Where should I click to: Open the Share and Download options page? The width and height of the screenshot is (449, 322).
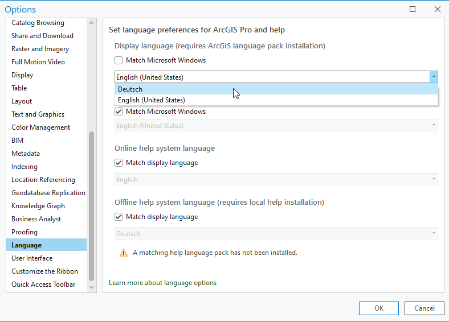pos(46,36)
